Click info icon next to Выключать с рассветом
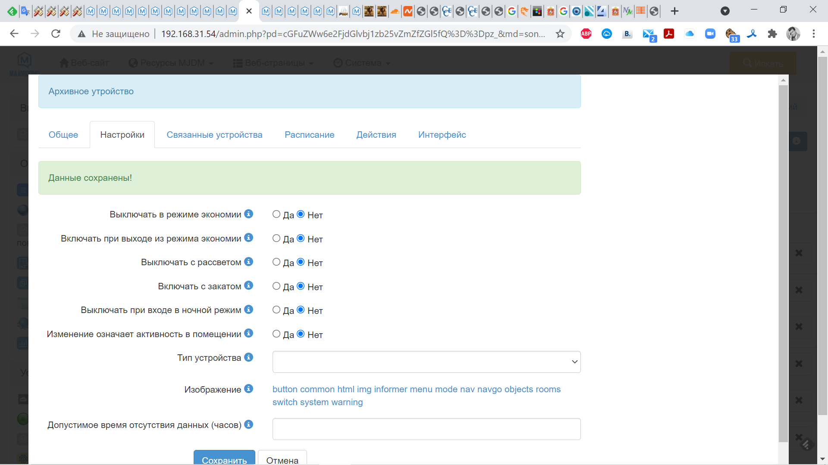828x465 pixels. tap(248, 262)
